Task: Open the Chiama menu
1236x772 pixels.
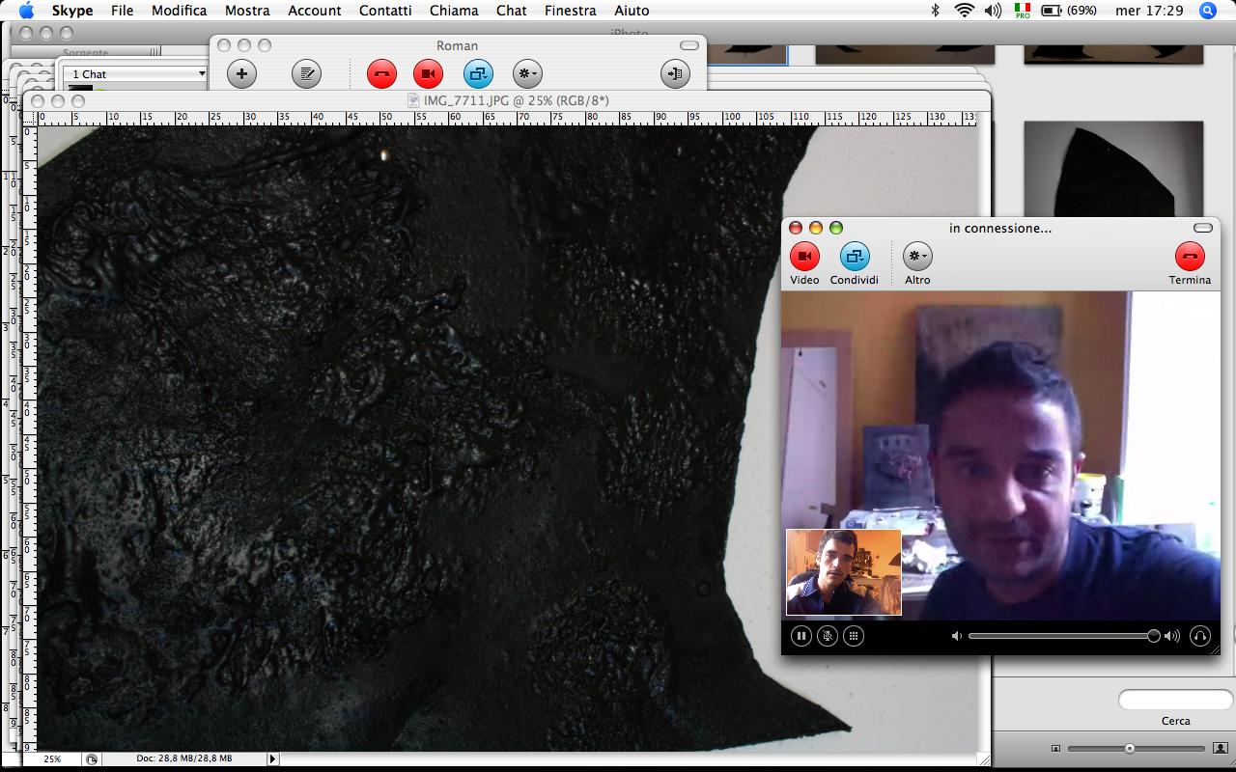Action: pos(454,11)
